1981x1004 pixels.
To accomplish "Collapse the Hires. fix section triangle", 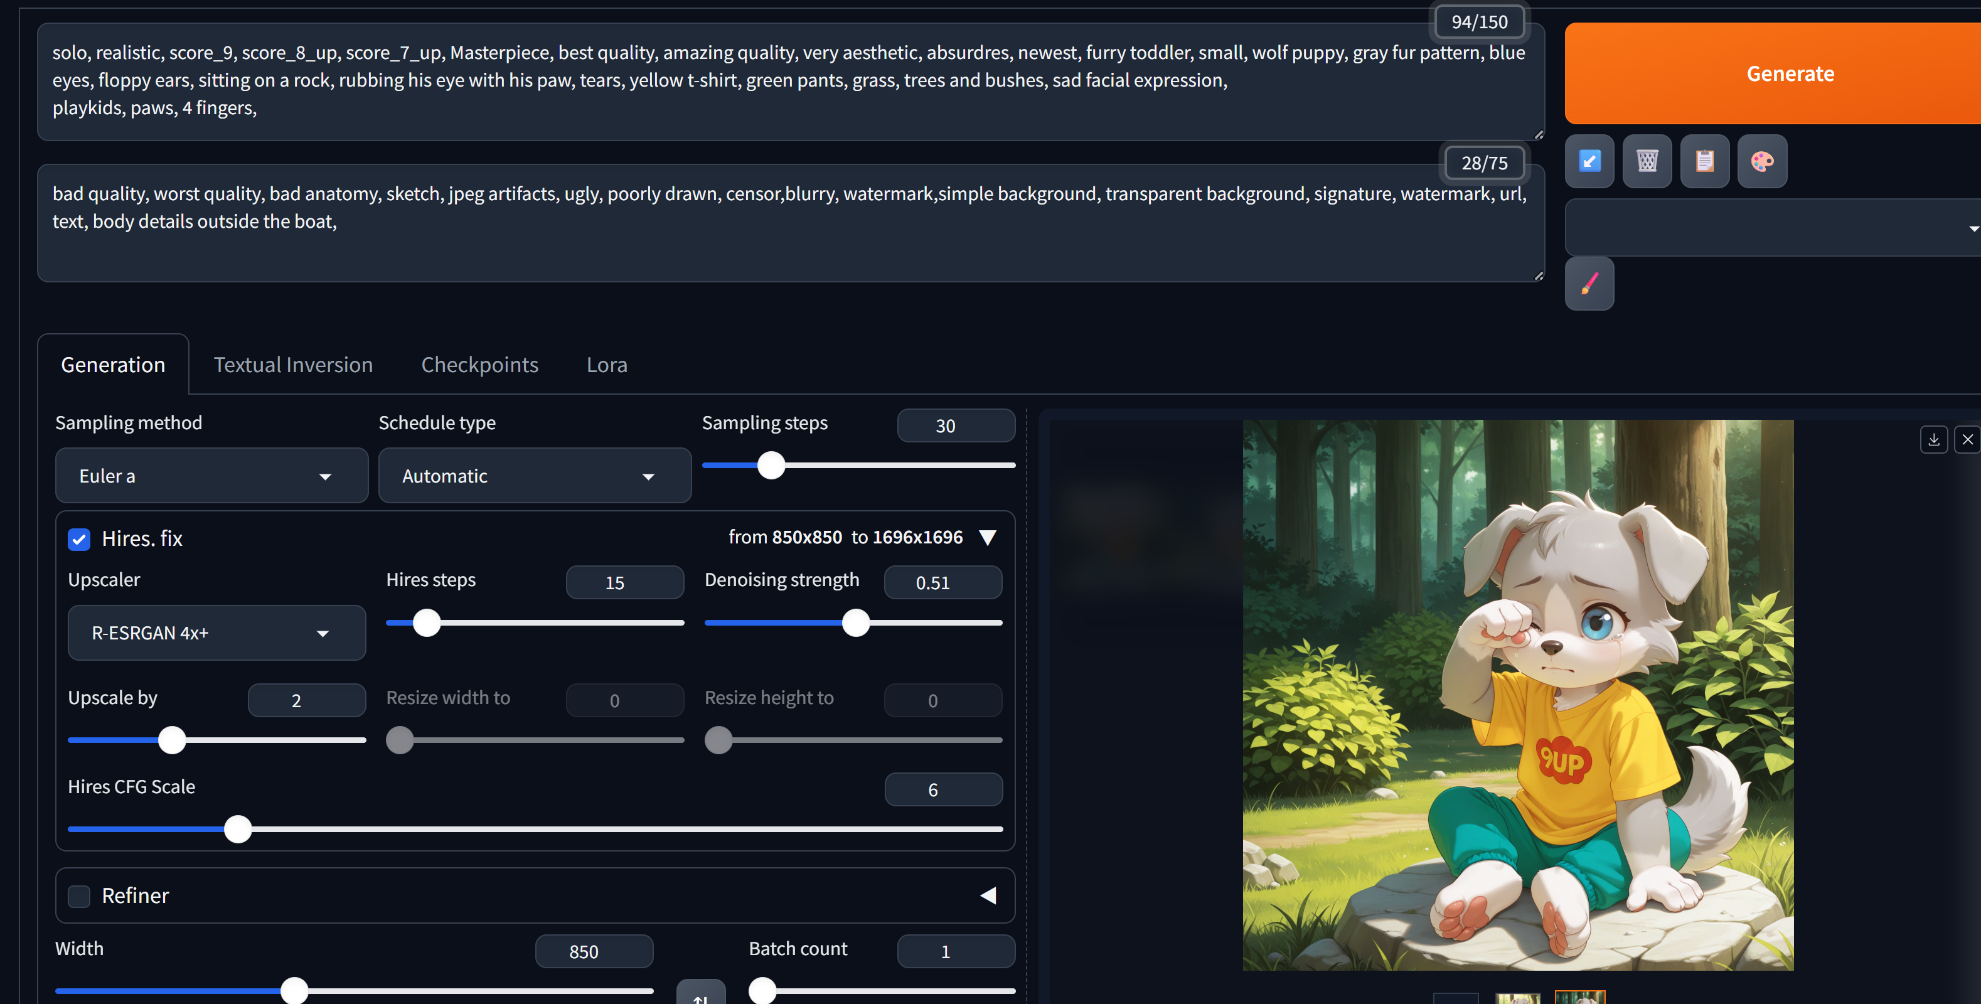I will (x=988, y=537).
